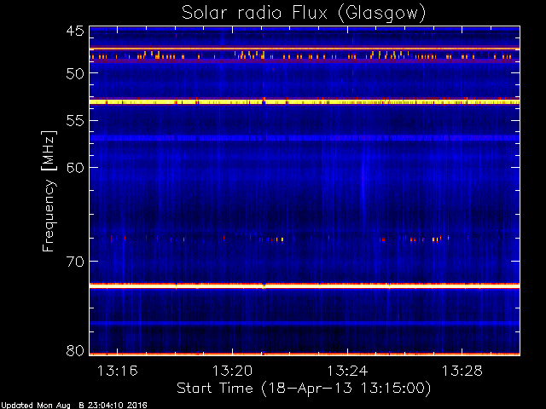Click the 'Start Time (18-Apr-13 13:15:00)' label

pos(304,389)
